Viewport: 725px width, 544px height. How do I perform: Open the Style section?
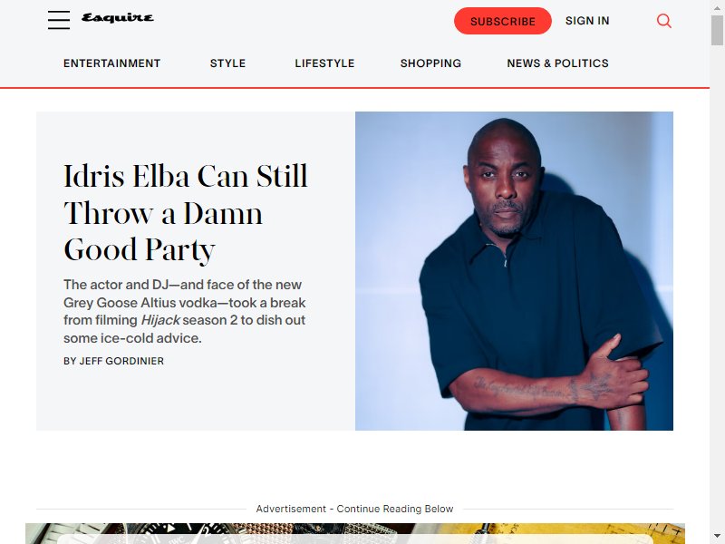pos(227,63)
